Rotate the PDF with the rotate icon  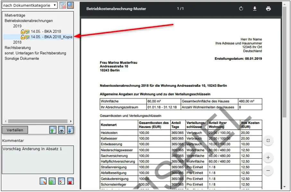(241, 9)
